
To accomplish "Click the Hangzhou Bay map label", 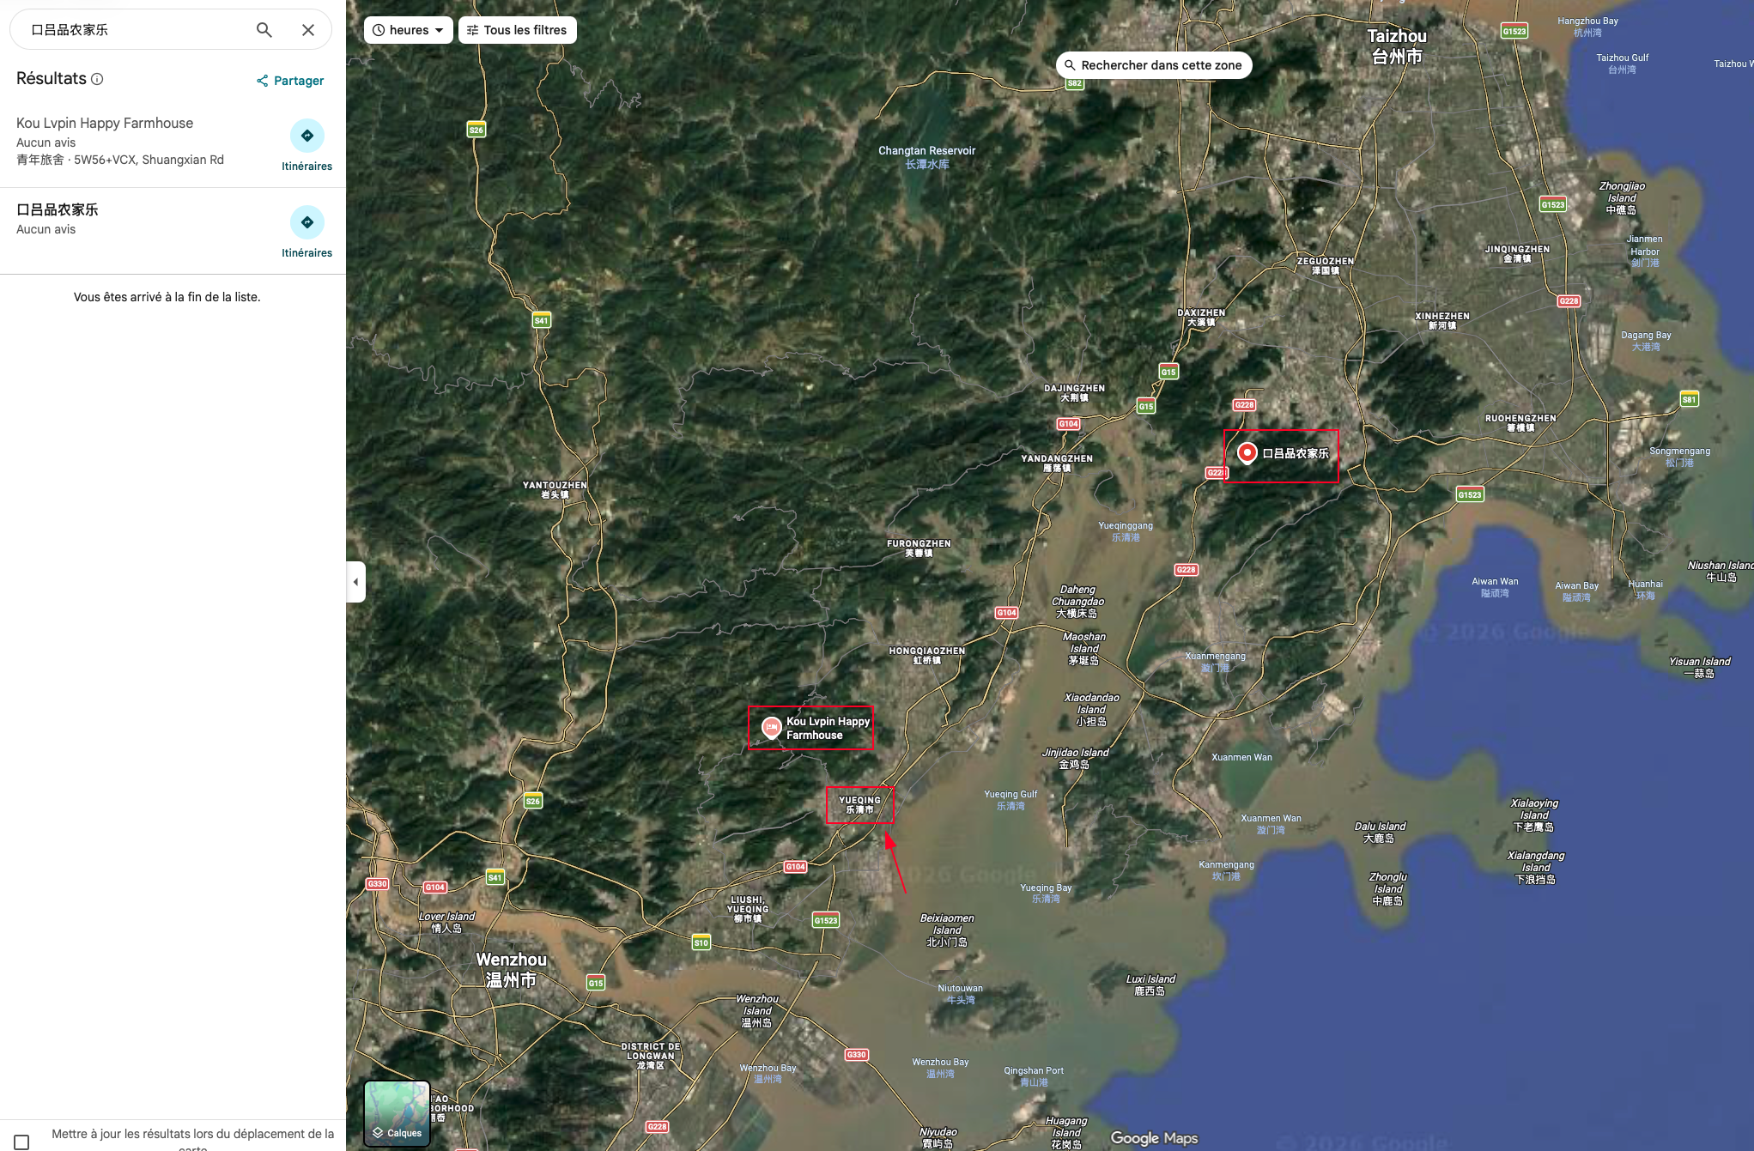I will [1587, 27].
